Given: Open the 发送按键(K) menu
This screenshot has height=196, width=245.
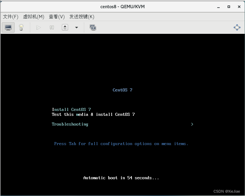Looking at the screenshot, I should pyautogui.click(x=82, y=16).
